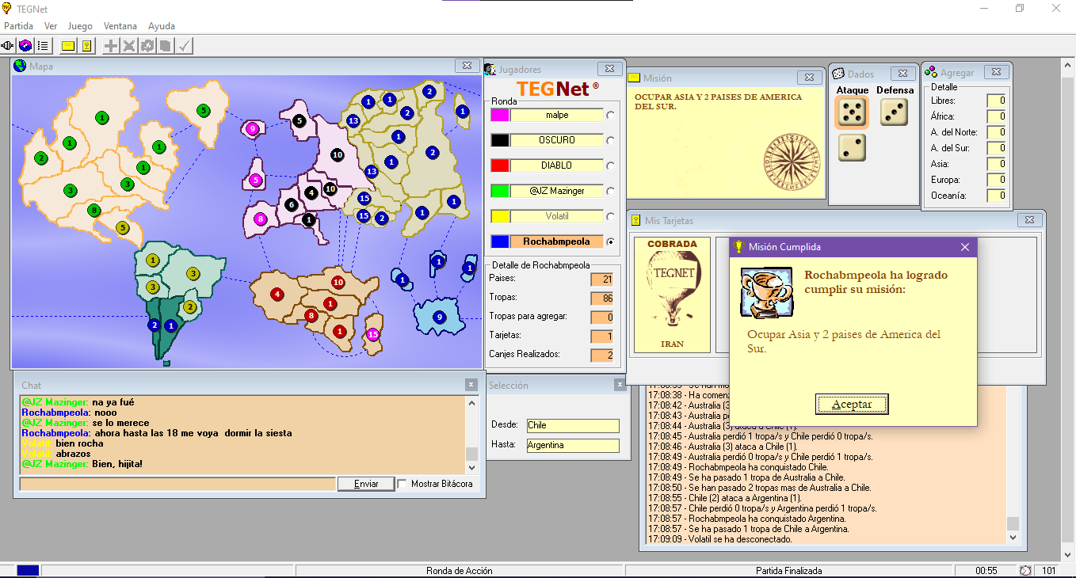Click the black OSCURO color swatch
Viewport: 1076px width, 578px height.
499,140
